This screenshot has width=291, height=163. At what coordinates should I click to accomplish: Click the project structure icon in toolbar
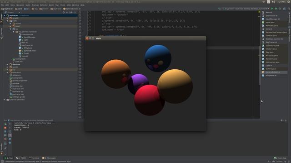coord(284,9)
